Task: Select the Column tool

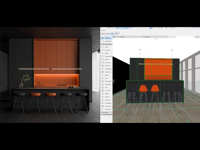Action: 106,50
